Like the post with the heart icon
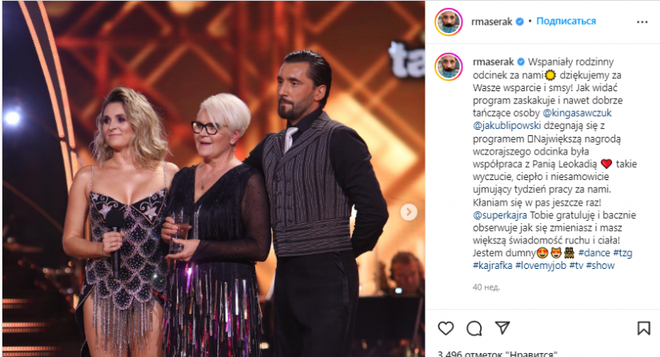This screenshot has width=660, height=357. (446, 328)
